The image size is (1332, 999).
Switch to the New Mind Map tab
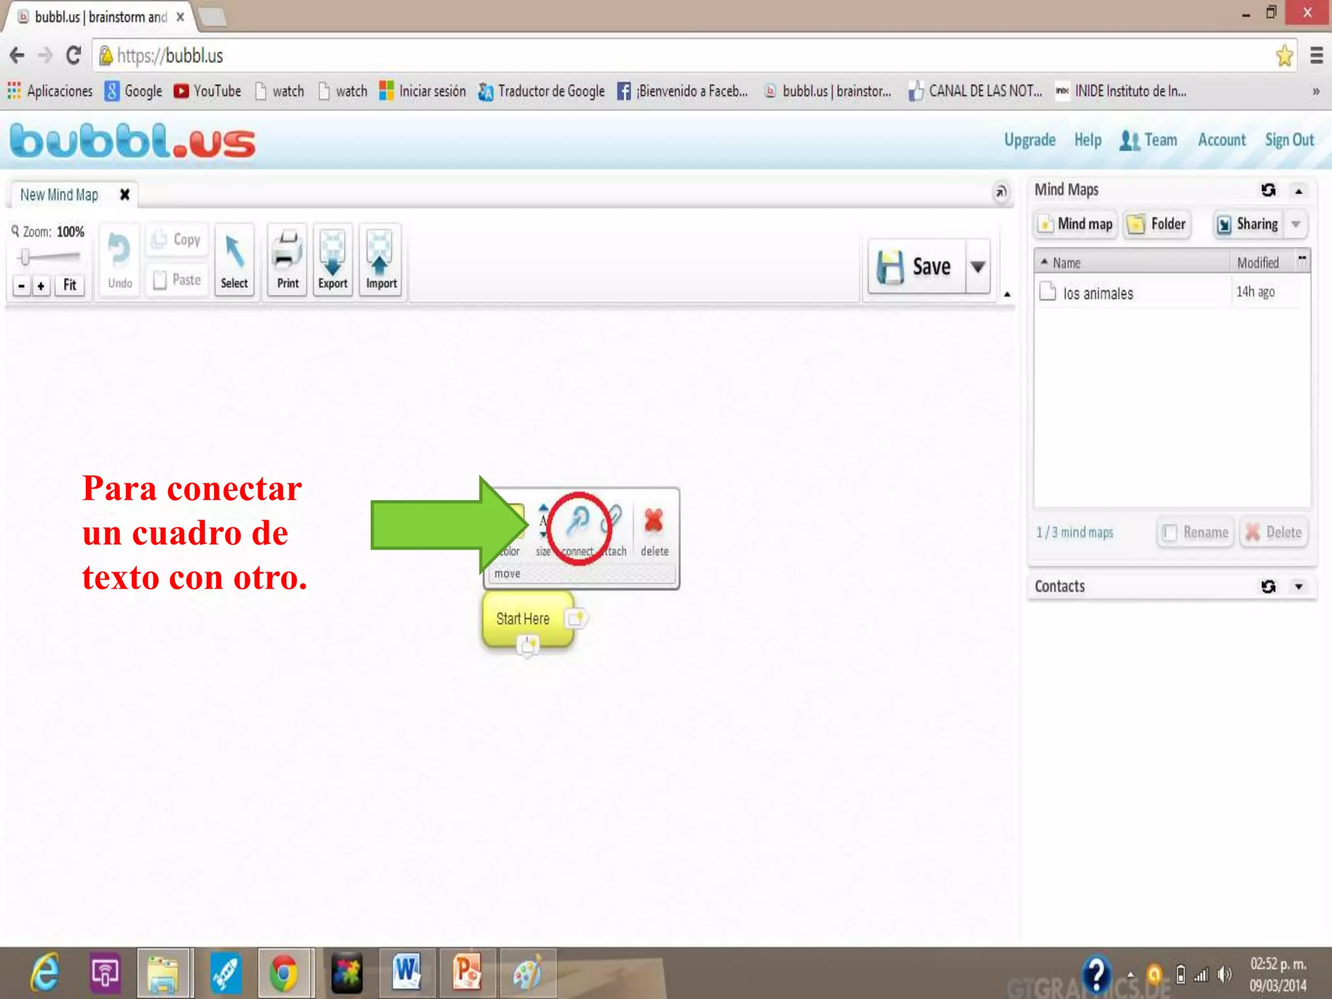click(59, 194)
